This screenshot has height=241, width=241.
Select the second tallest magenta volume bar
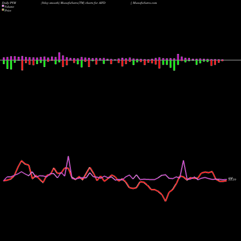pyautogui.click(x=178, y=57)
